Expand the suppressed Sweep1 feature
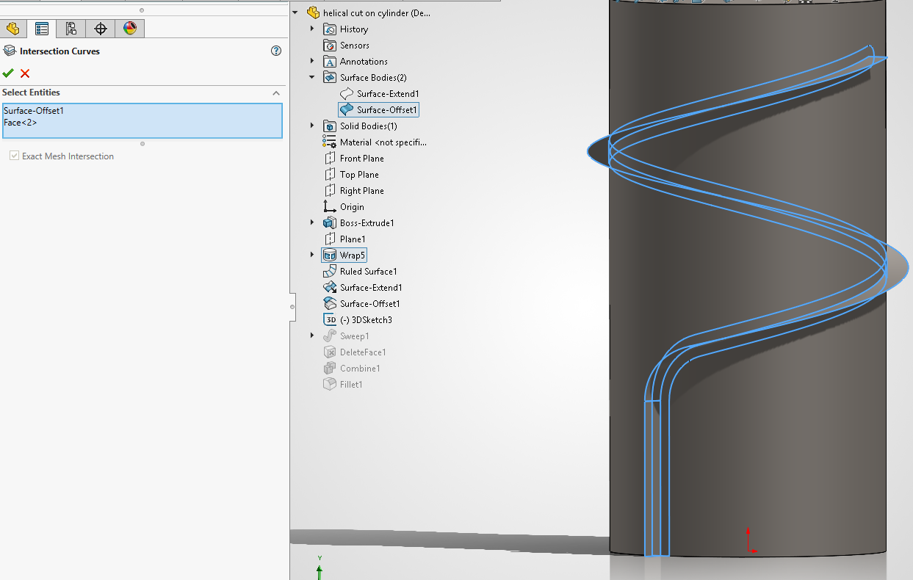 pos(312,336)
